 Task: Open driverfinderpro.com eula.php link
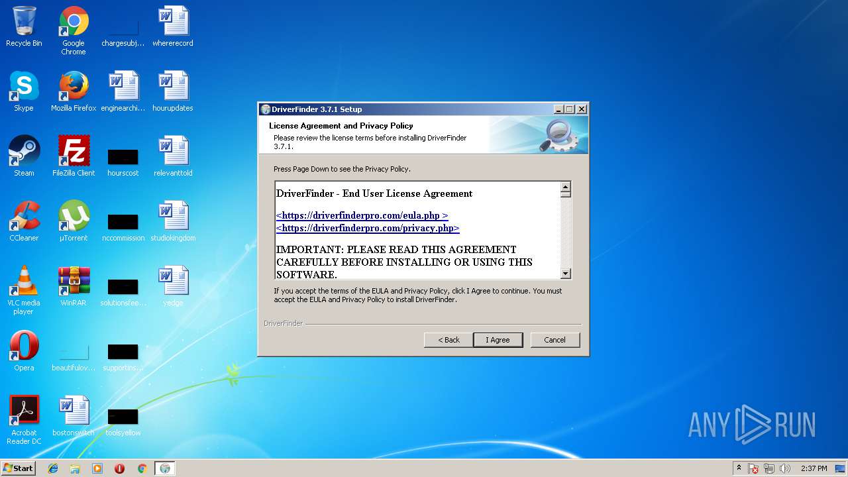point(362,215)
